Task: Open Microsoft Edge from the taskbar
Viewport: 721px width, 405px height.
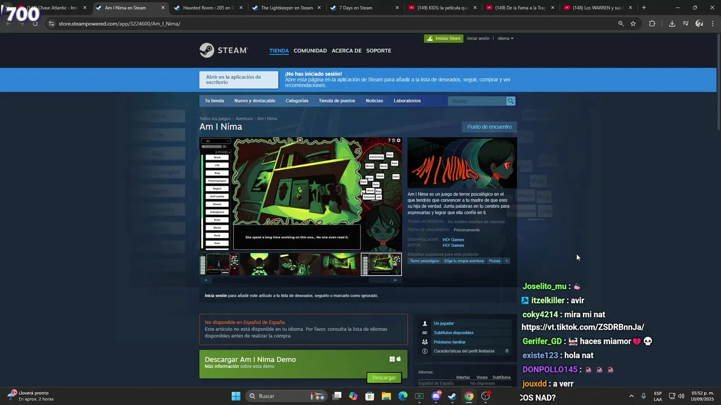Action: (403, 396)
